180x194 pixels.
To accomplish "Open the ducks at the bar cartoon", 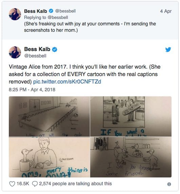I will pos(131,157).
